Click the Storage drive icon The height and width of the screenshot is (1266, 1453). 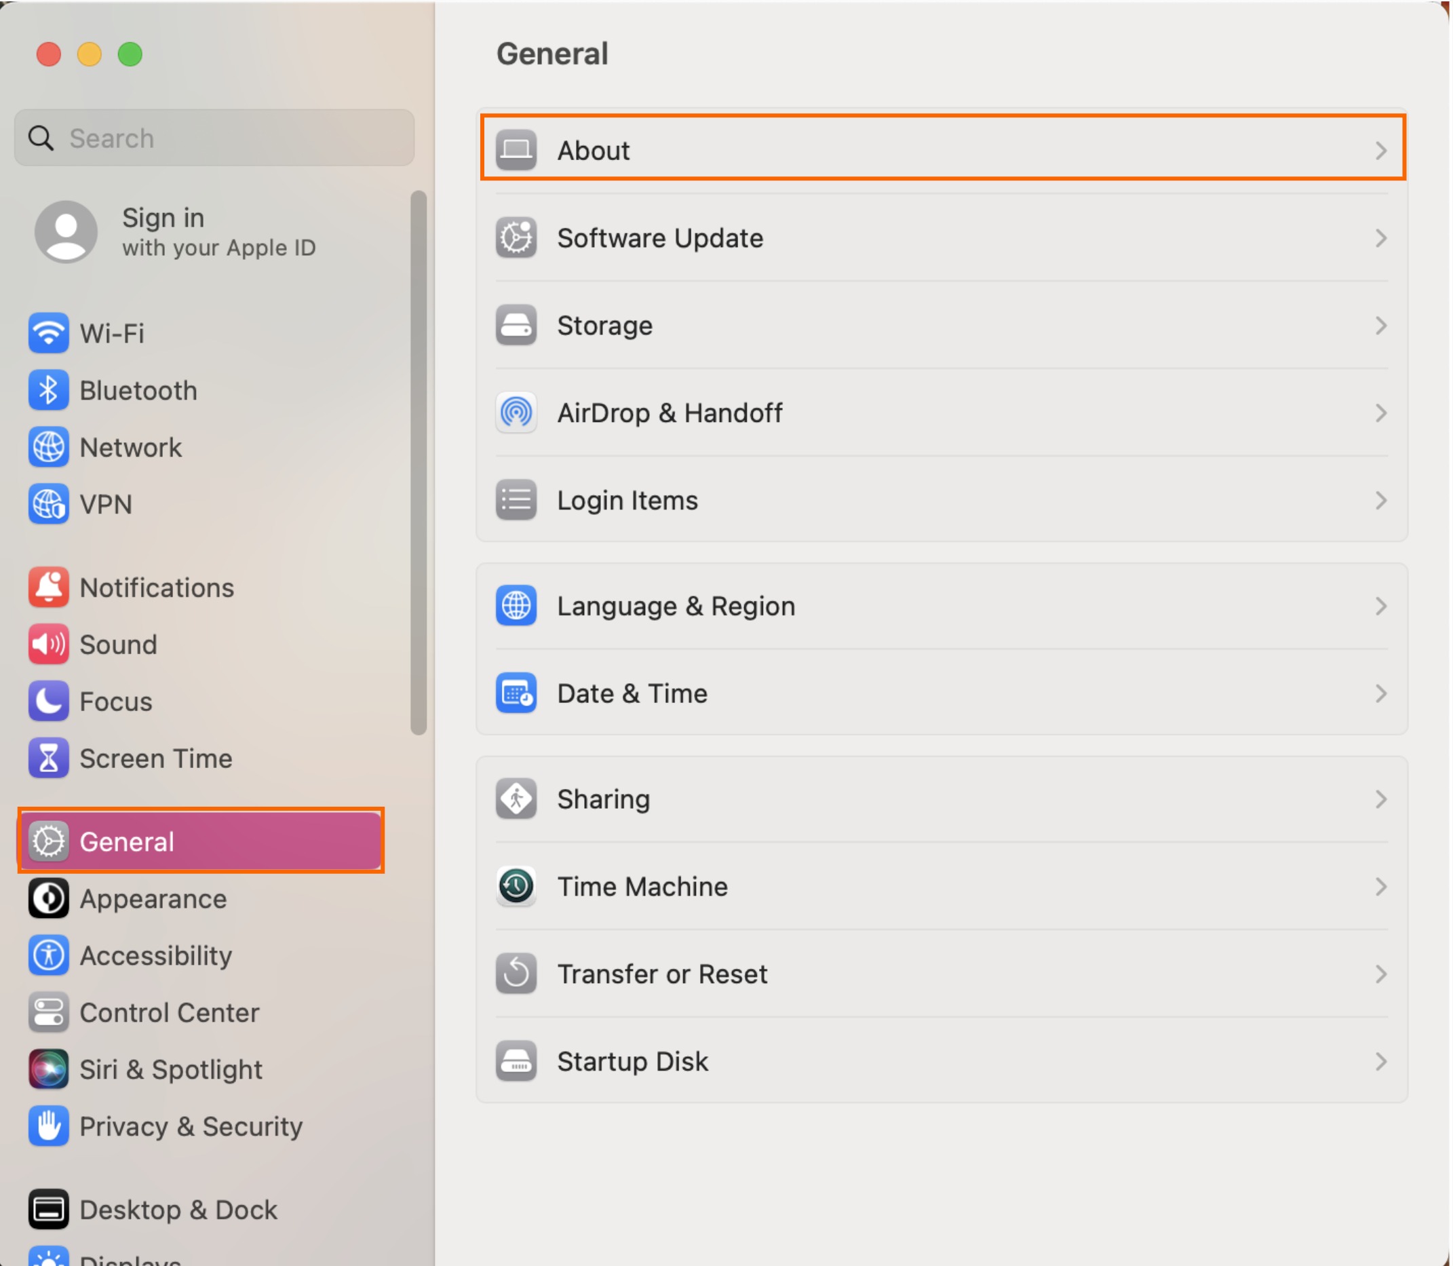click(516, 326)
